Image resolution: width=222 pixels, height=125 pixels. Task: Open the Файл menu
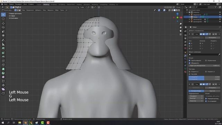click(6, 4)
